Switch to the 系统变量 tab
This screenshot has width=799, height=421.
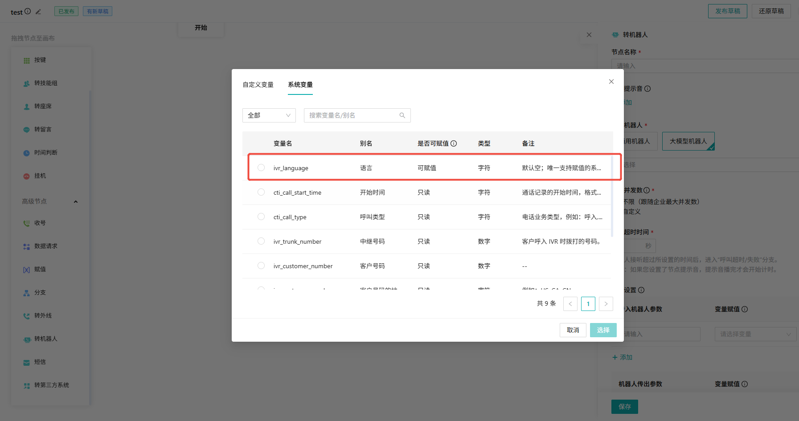point(300,85)
